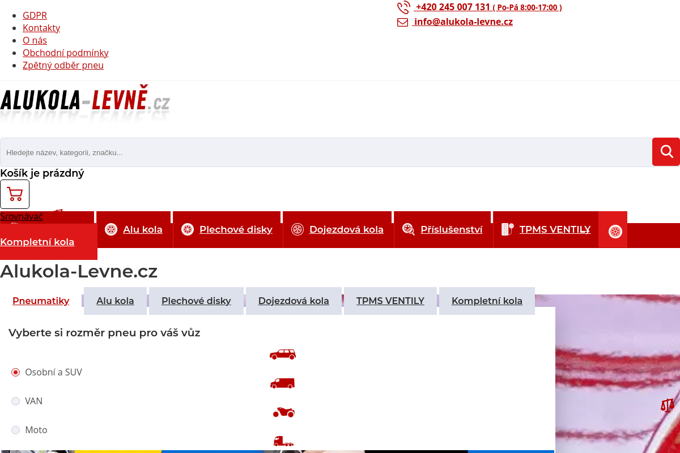
Task: Select the VAN radio button
Action: [x=15, y=401]
